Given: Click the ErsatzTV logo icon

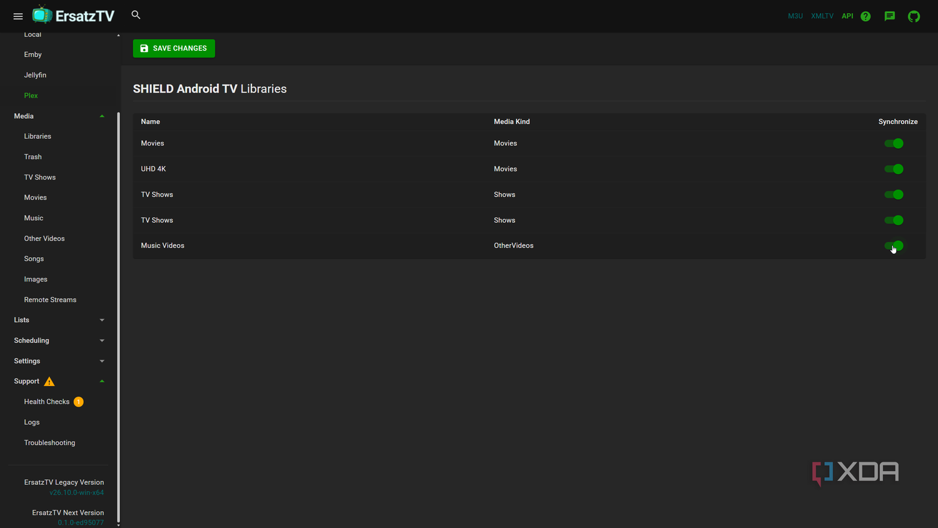Looking at the screenshot, I should point(42,14).
